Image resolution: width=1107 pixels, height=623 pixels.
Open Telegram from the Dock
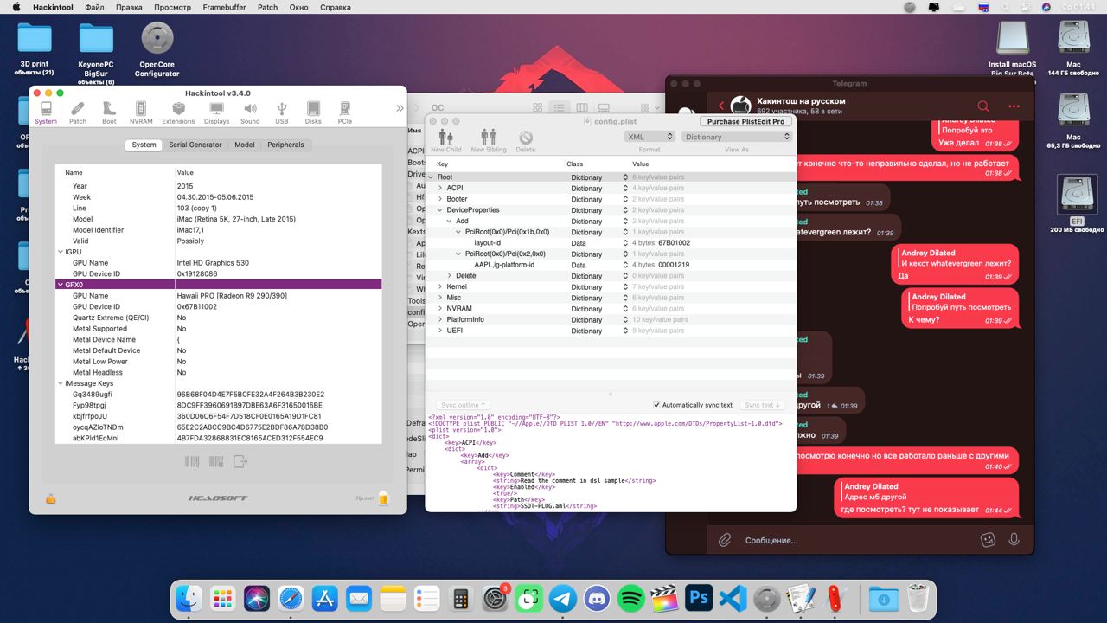[x=563, y=599]
